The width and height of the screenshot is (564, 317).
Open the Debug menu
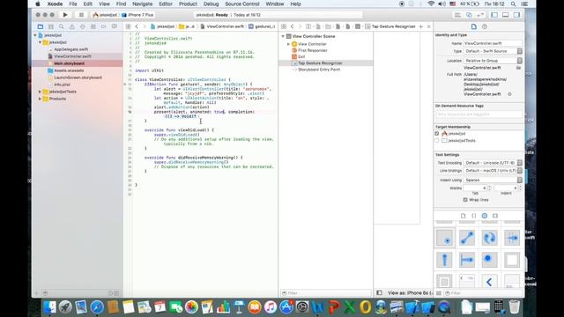coord(211,4)
